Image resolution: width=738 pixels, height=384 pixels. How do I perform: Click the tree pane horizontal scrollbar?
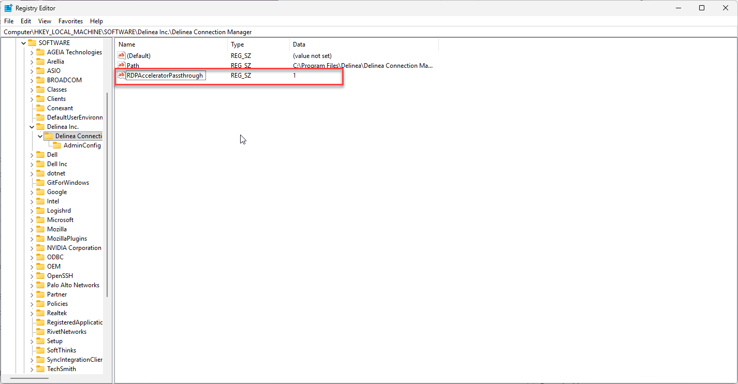[x=29, y=378]
